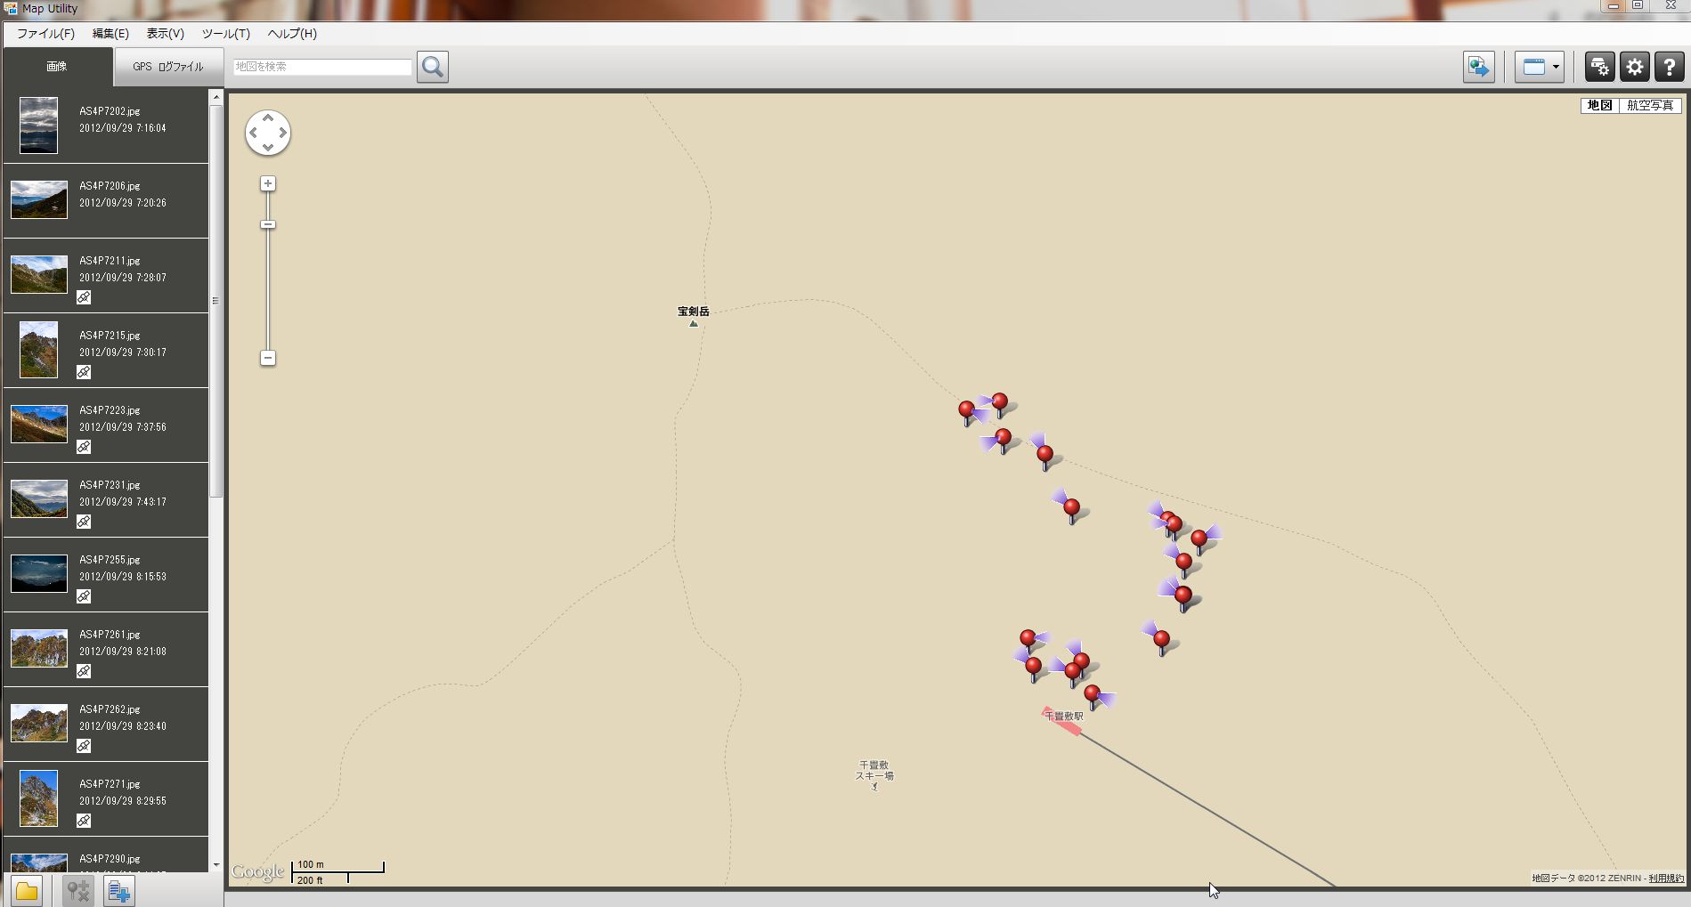Click the location link icon under AS4P7211.jpg
This screenshot has width=1691, height=907.
tap(84, 297)
